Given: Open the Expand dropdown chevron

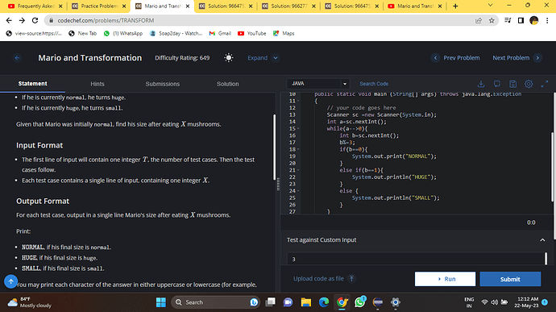Looking at the screenshot, I should tap(276, 58).
